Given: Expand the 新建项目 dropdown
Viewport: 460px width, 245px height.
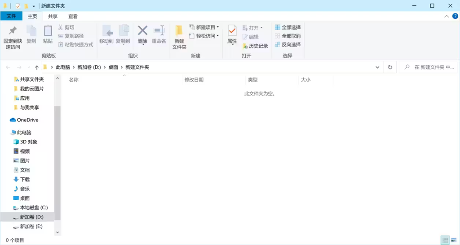Looking at the screenshot, I should coord(218,27).
